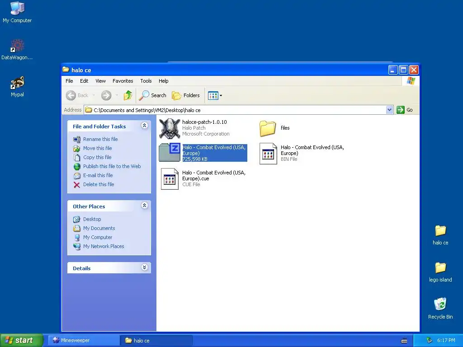
Task: Click the 6:17 PM clock
Action: click(x=446, y=340)
